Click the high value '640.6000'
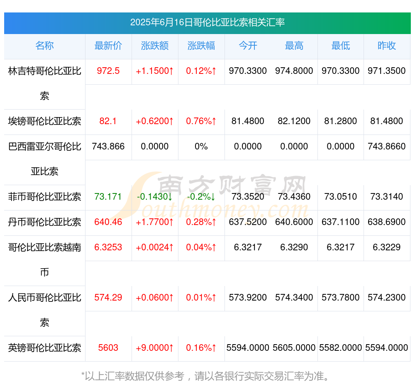 coord(294,222)
